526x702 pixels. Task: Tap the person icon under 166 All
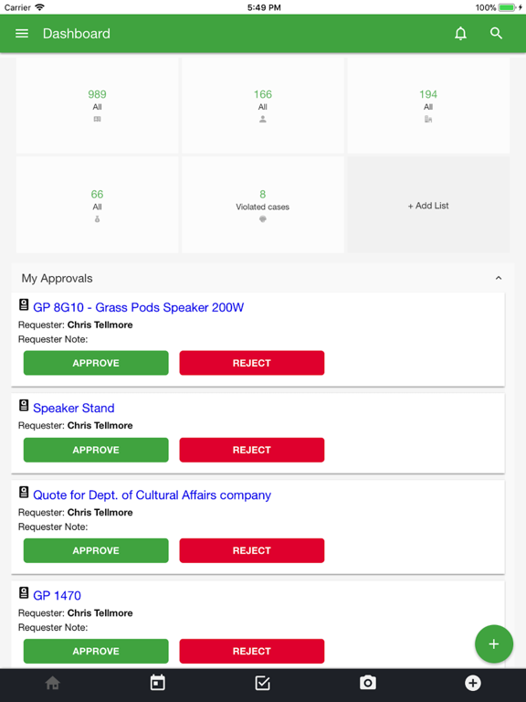[263, 119]
